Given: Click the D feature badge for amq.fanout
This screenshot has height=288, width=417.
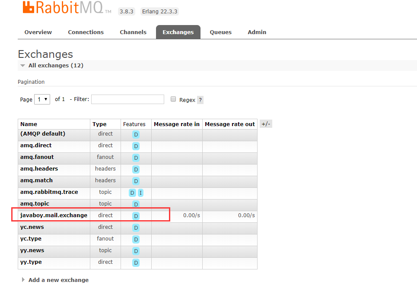Looking at the screenshot, I should click(136, 158).
